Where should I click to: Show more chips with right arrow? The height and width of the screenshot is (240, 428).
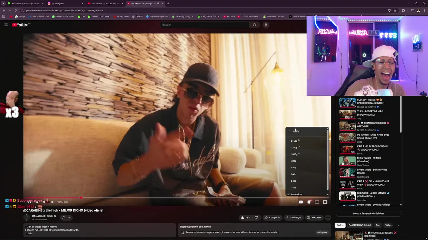(398, 225)
